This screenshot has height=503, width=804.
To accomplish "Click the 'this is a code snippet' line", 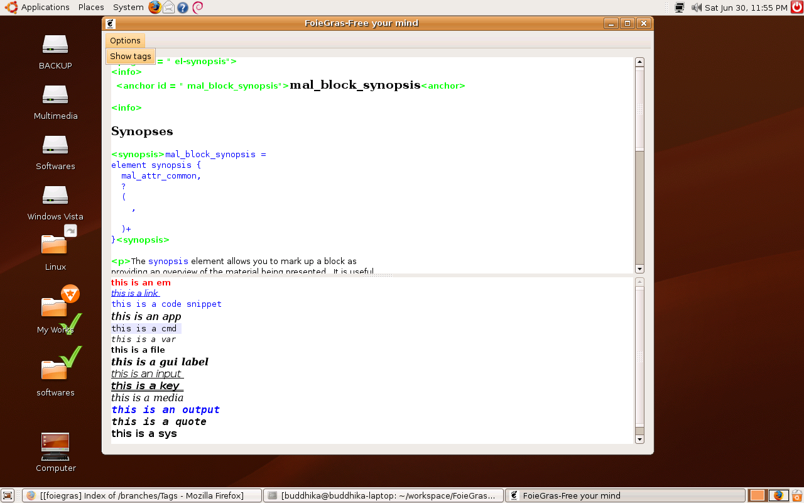I will 166,304.
